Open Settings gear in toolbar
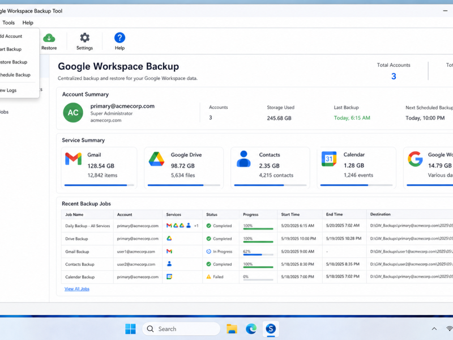 pyautogui.click(x=84, y=37)
